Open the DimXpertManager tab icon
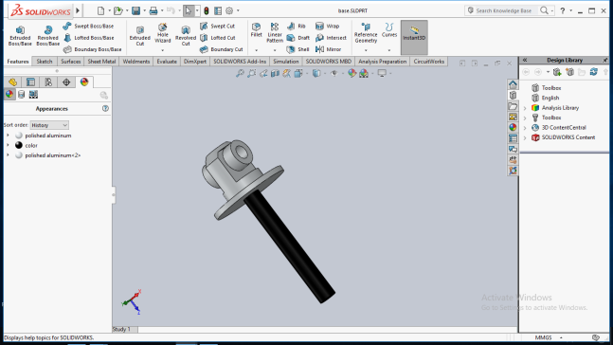Screen dimensions: 613x345 click(x=66, y=82)
